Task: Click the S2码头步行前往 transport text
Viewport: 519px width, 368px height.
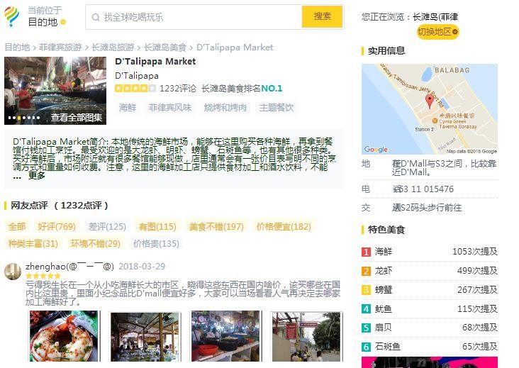Action: 431,208
